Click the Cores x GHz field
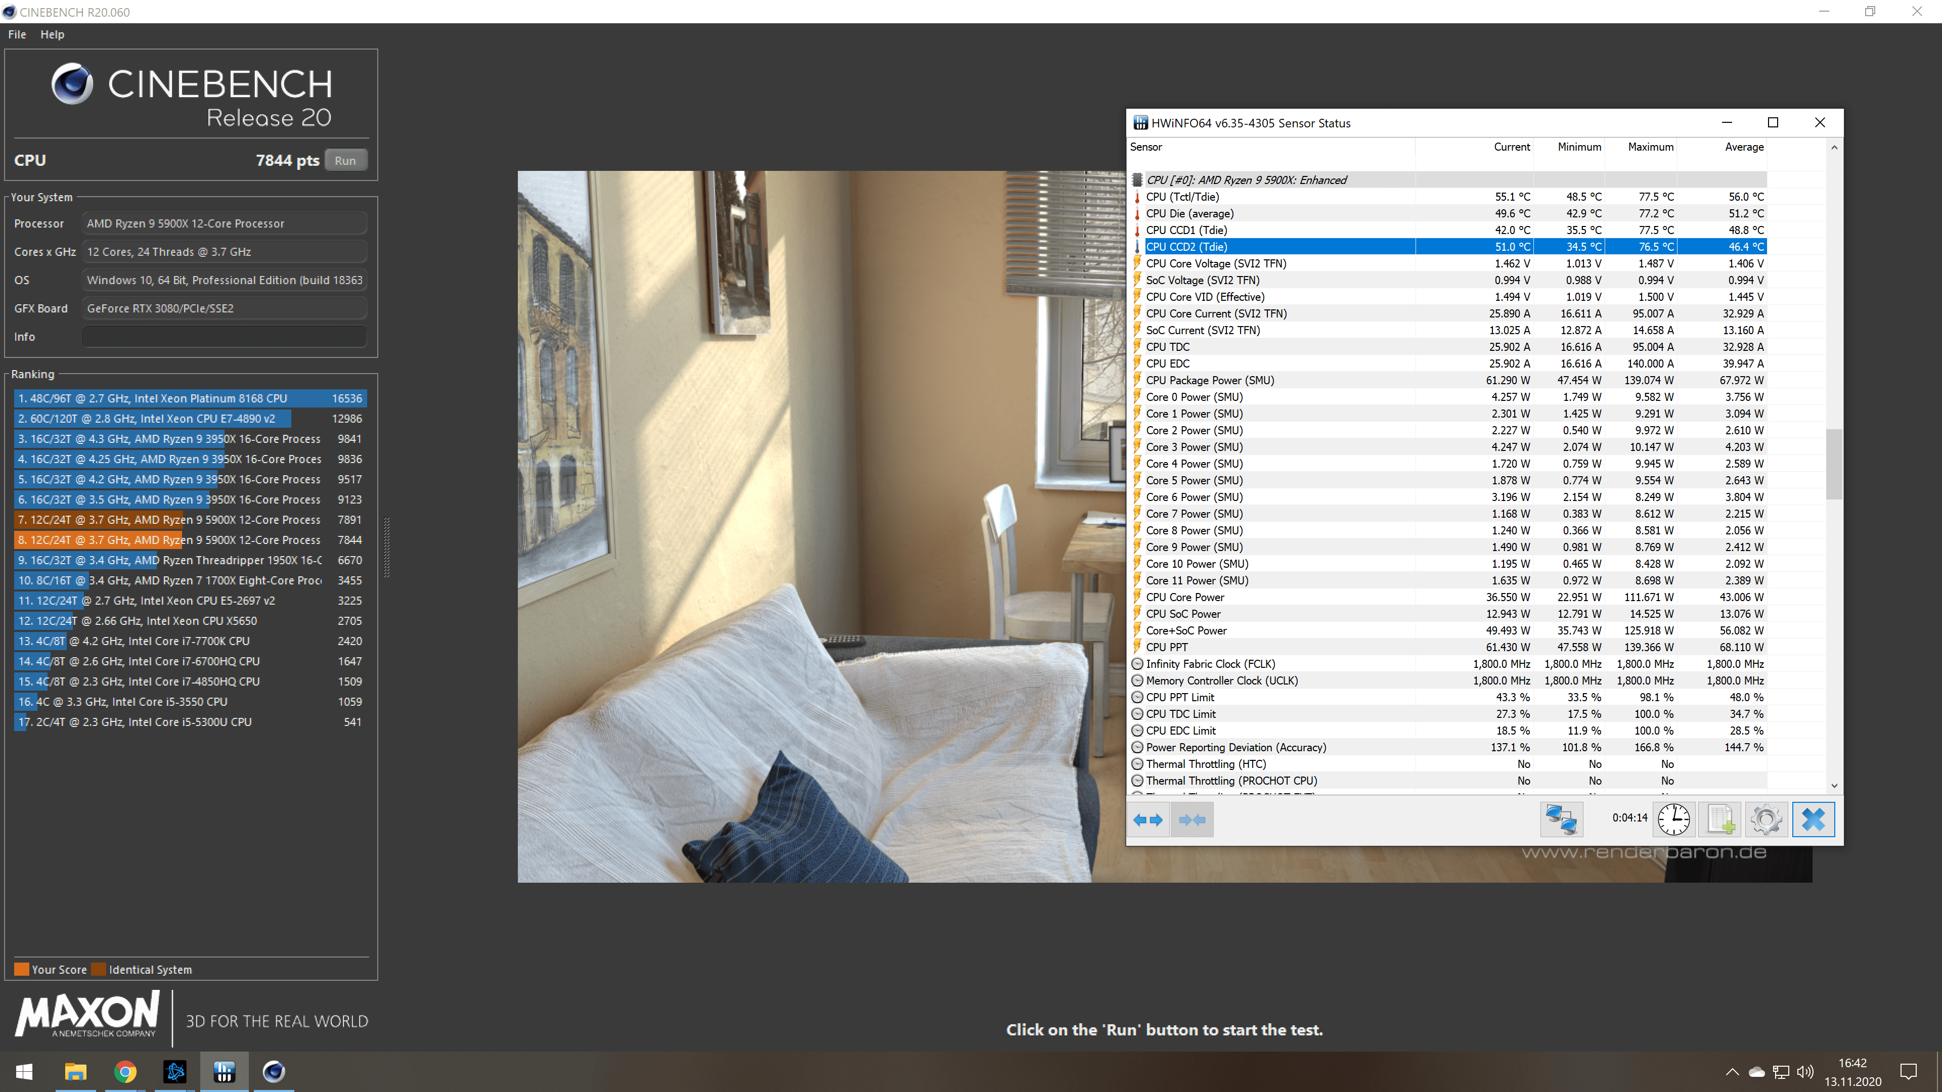Image resolution: width=1942 pixels, height=1092 pixels. [x=224, y=252]
